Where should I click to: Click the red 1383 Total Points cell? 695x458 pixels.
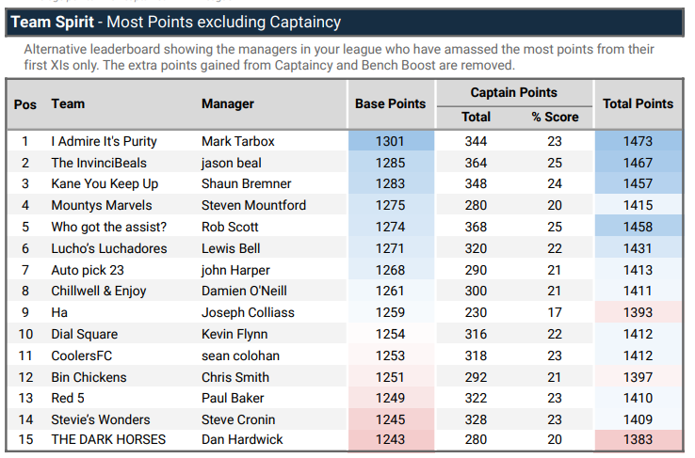(x=638, y=440)
